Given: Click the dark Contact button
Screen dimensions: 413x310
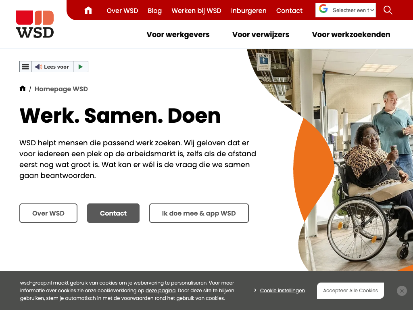Looking at the screenshot, I should (113, 213).
